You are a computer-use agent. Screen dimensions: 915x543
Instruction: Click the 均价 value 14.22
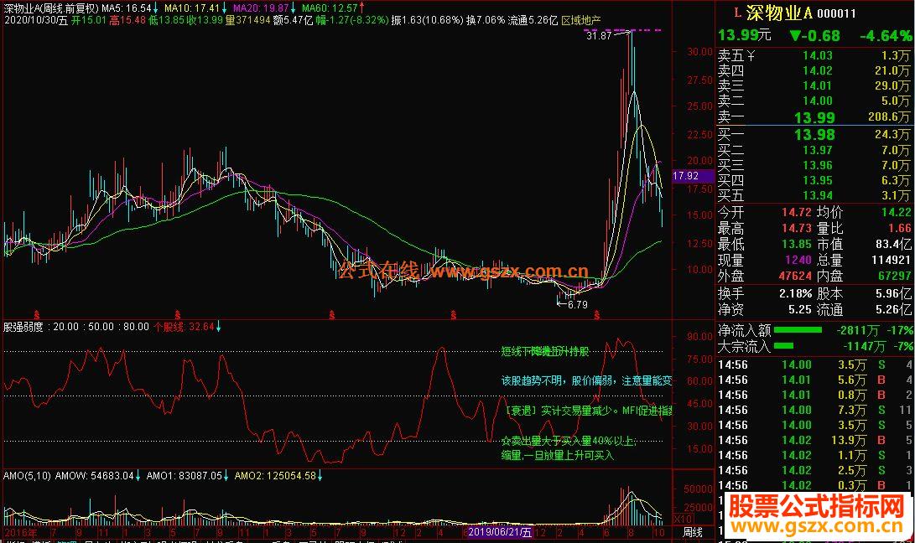[x=896, y=212]
